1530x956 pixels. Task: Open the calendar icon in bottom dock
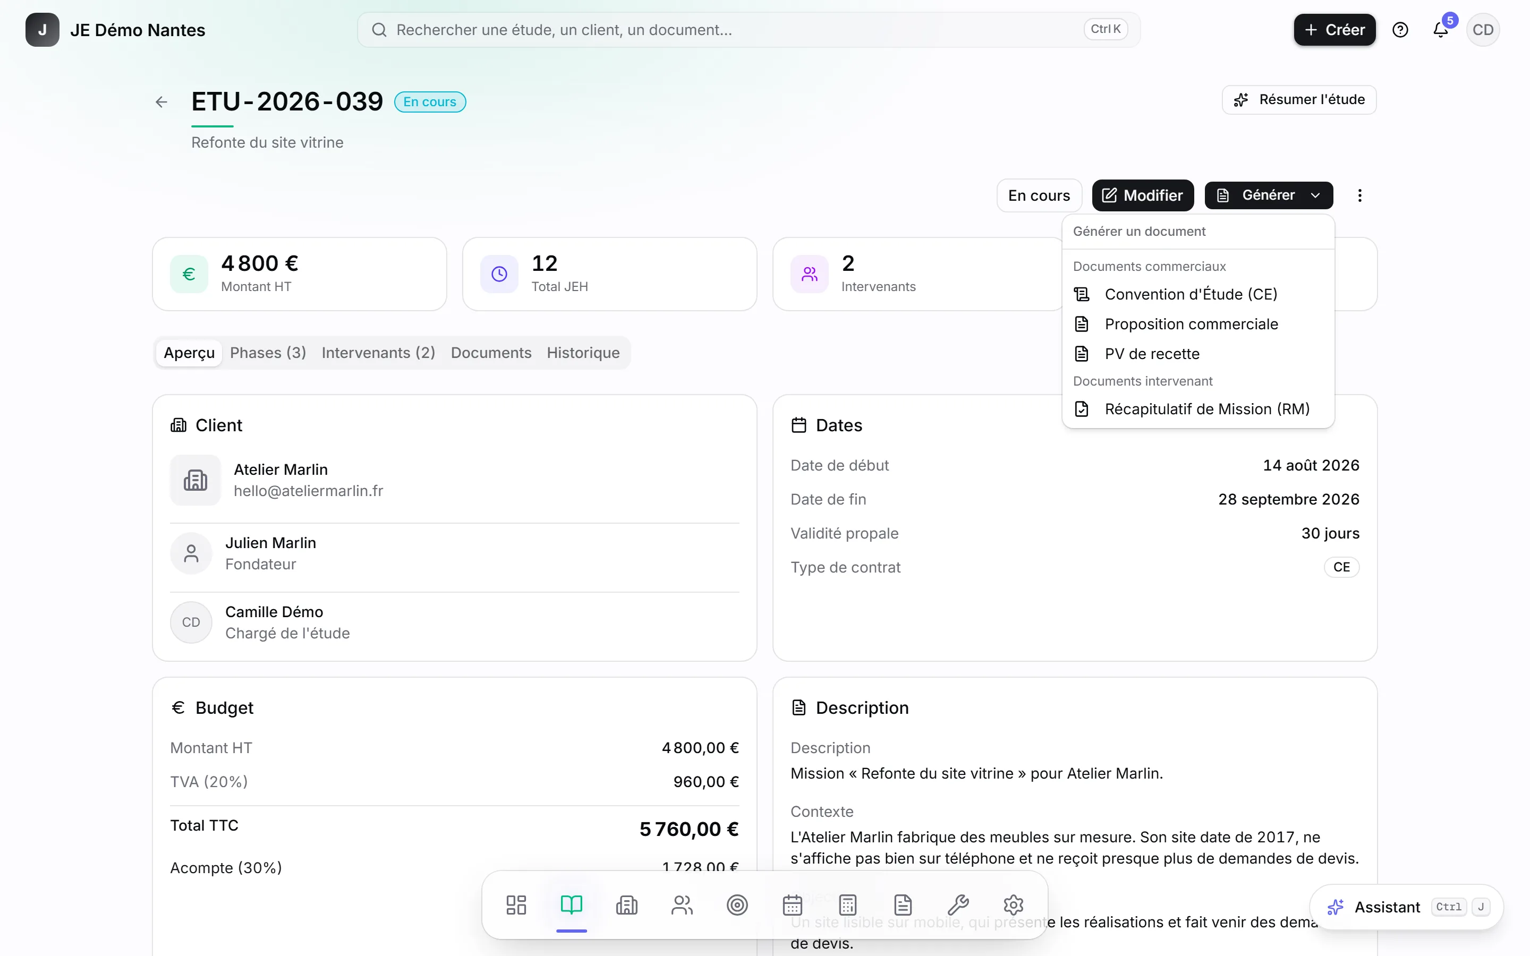tap(792, 905)
